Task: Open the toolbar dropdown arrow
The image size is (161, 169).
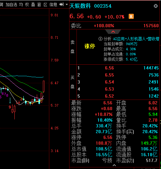Action: click(x=67, y=4)
